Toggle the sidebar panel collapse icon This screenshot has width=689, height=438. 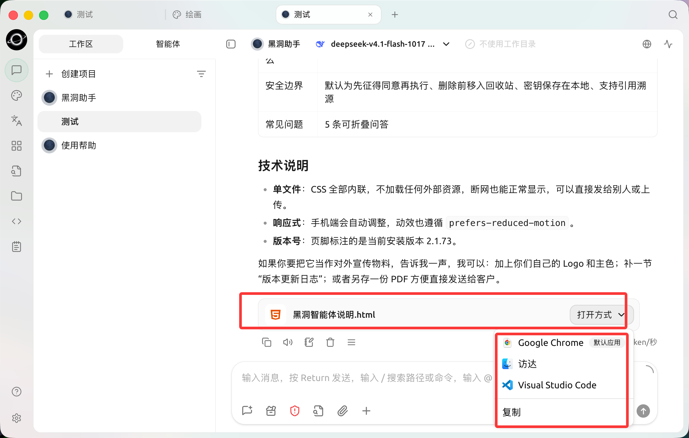[231, 44]
